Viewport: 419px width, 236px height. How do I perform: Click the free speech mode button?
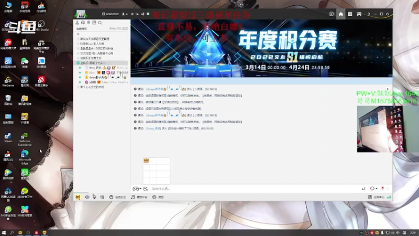coord(117,197)
